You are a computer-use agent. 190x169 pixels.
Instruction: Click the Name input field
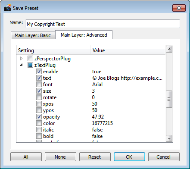[x=103, y=24]
